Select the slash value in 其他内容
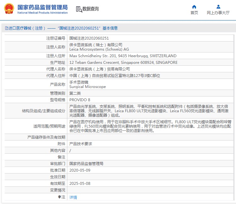This screenshot has height=204, width=236. click(x=70, y=151)
